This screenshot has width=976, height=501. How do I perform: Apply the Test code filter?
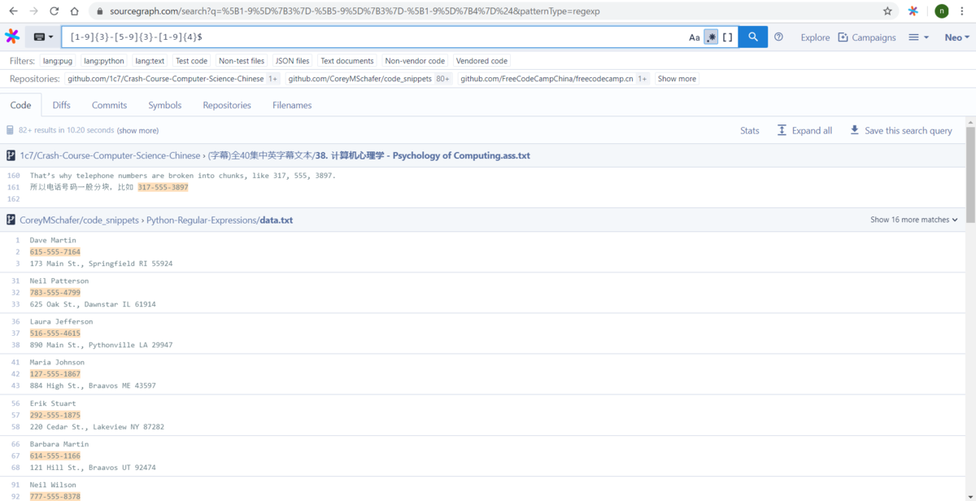[192, 61]
